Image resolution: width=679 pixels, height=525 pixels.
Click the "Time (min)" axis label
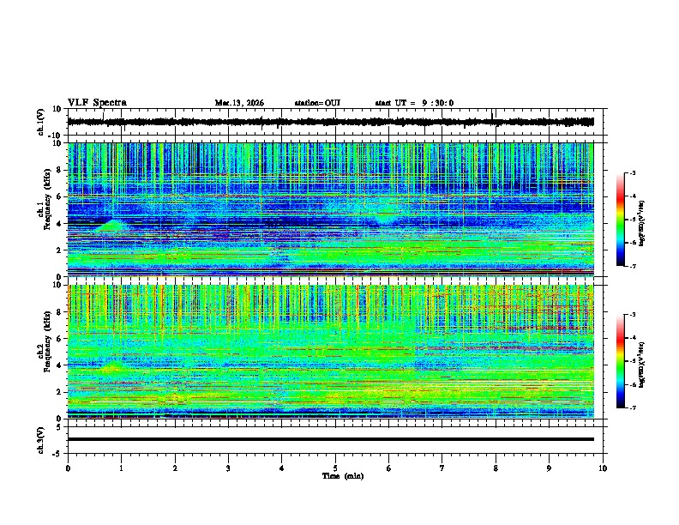coord(343,476)
